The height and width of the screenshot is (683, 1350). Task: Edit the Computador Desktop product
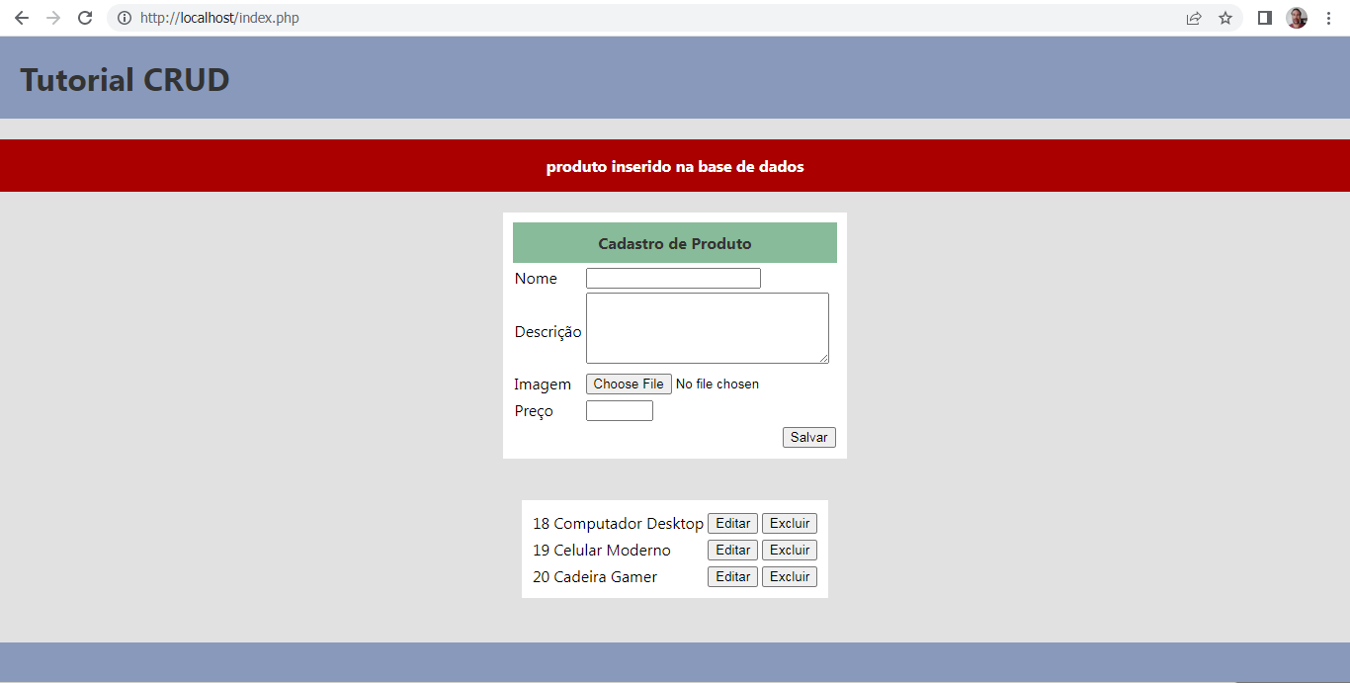point(732,524)
